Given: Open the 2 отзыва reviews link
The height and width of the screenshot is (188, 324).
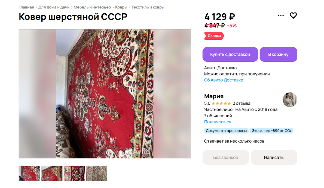Looking at the screenshot, I should (x=241, y=103).
